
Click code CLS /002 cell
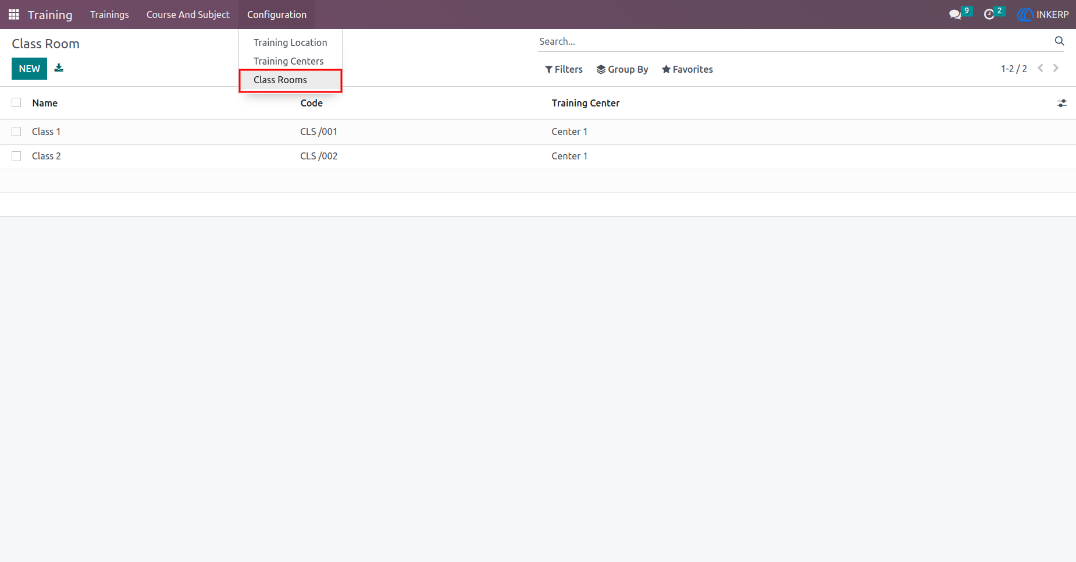319,156
